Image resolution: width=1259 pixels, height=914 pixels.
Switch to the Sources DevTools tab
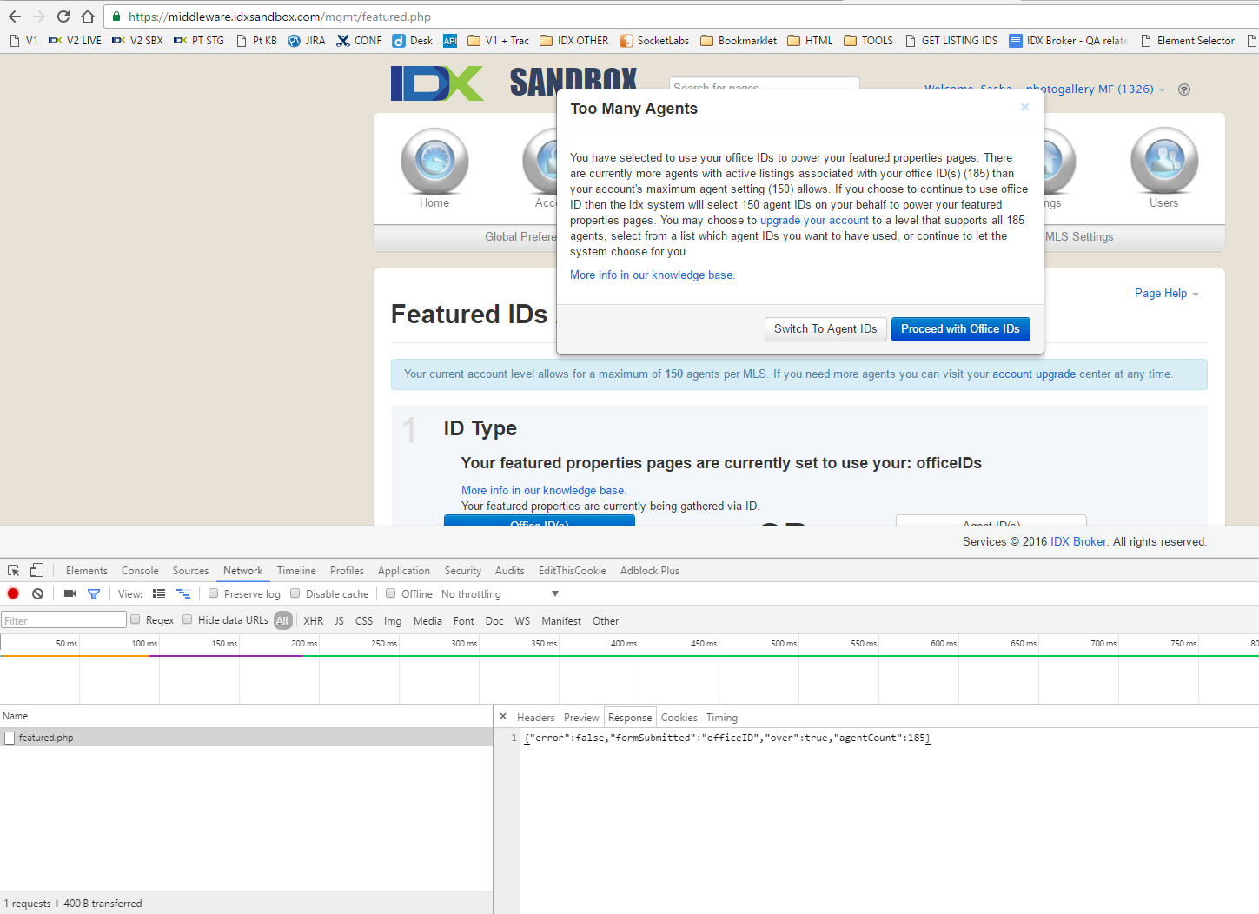click(190, 571)
